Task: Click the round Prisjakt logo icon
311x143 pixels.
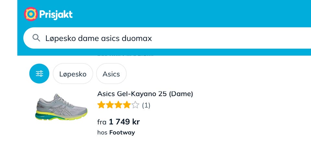Action: [x=30, y=14]
